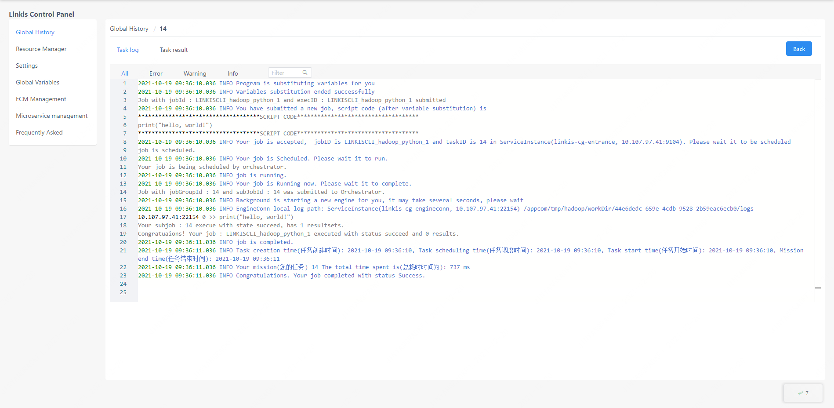This screenshot has height=408, width=834.
Task: Select the All log level tab
Action: pos(125,73)
